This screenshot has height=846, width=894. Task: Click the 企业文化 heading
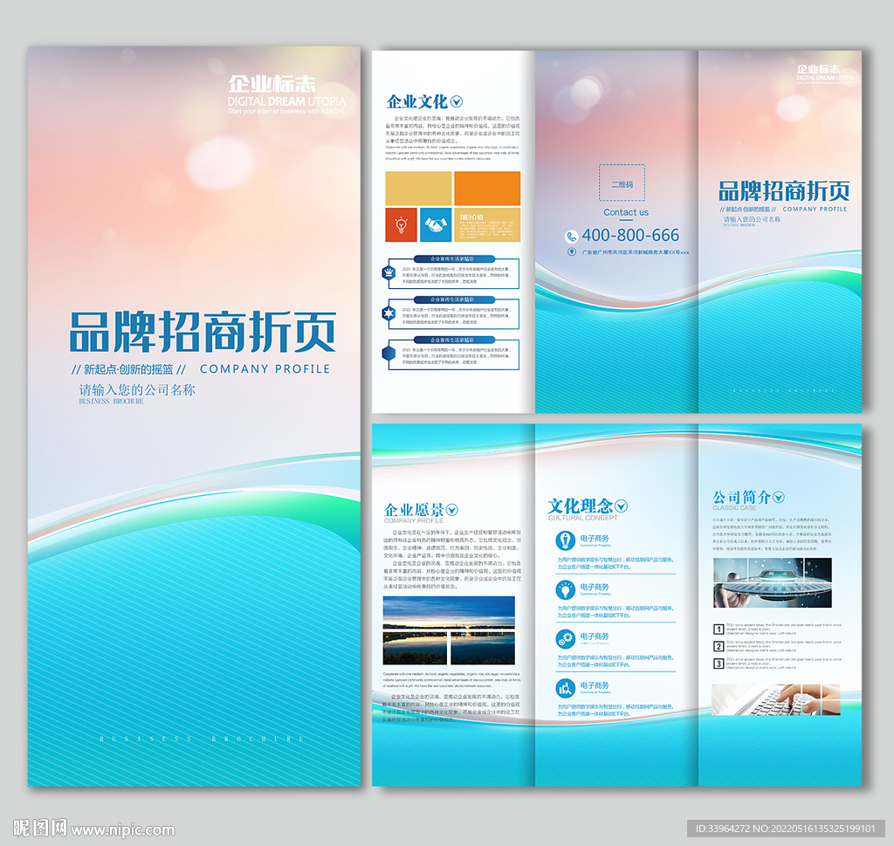416,101
